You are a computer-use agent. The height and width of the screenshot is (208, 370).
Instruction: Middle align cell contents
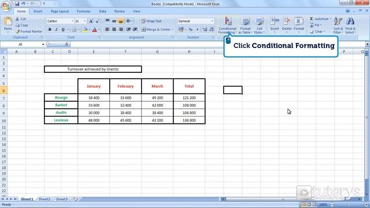pos(114,21)
